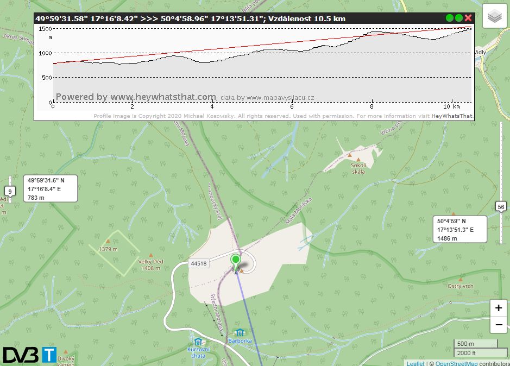Select the Velký Děd peak triangle

(151, 255)
